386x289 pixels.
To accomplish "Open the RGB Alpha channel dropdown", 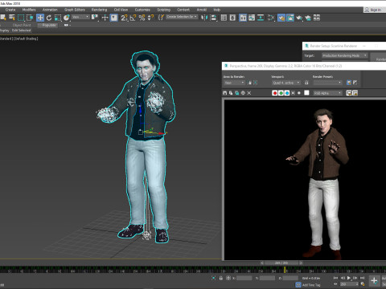I will point(327,93).
